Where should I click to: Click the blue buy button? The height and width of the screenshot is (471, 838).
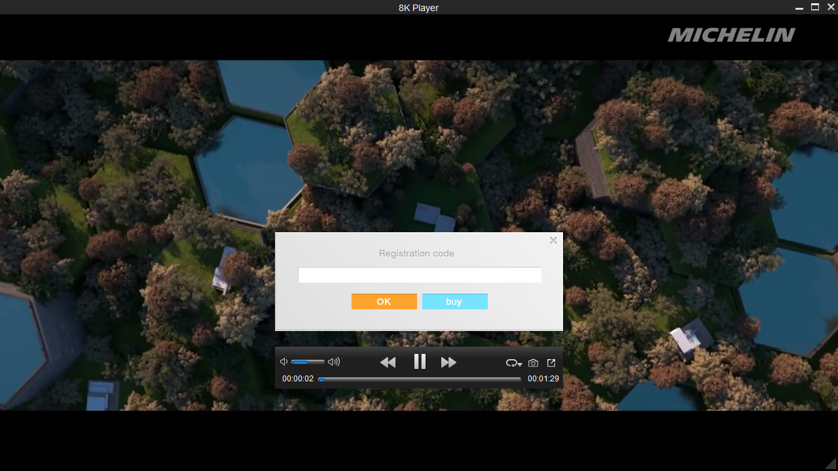pyautogui.click(x=454, y=302)
